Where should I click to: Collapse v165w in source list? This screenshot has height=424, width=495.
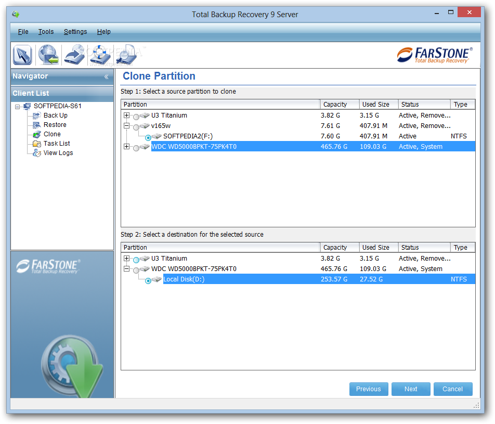pos(126,126)
